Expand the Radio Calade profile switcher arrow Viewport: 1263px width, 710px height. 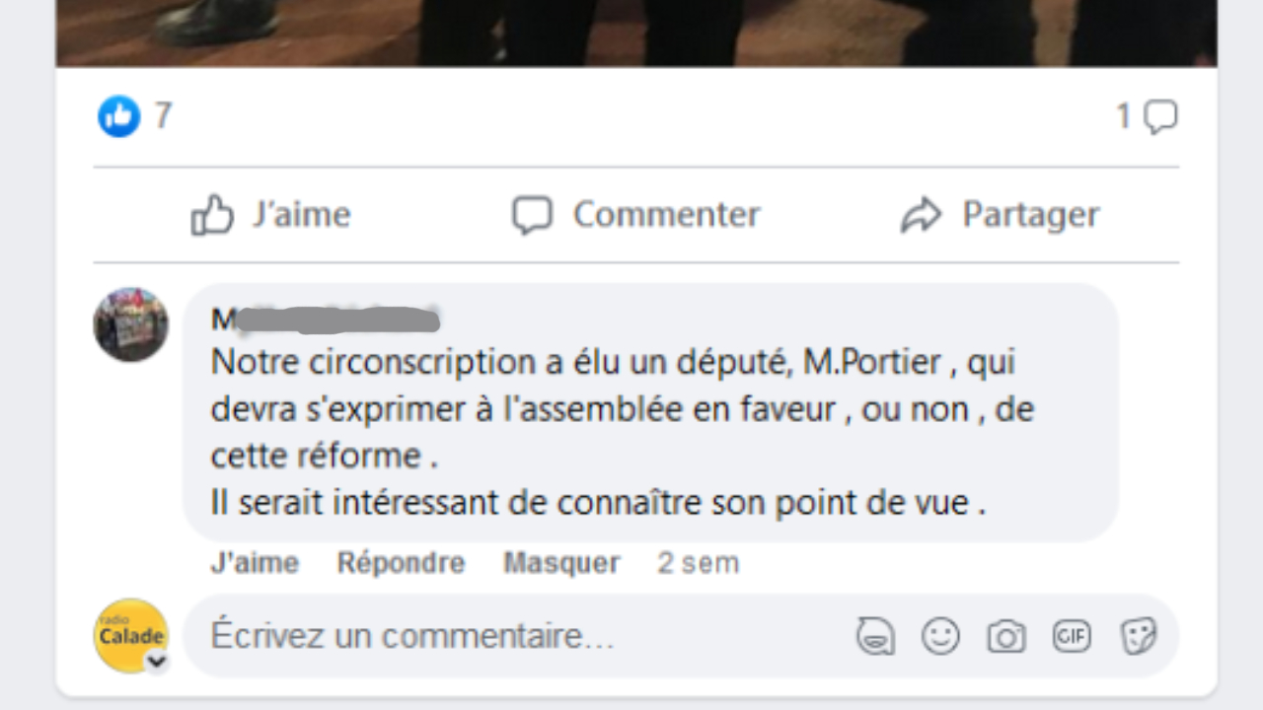[157, 663]
